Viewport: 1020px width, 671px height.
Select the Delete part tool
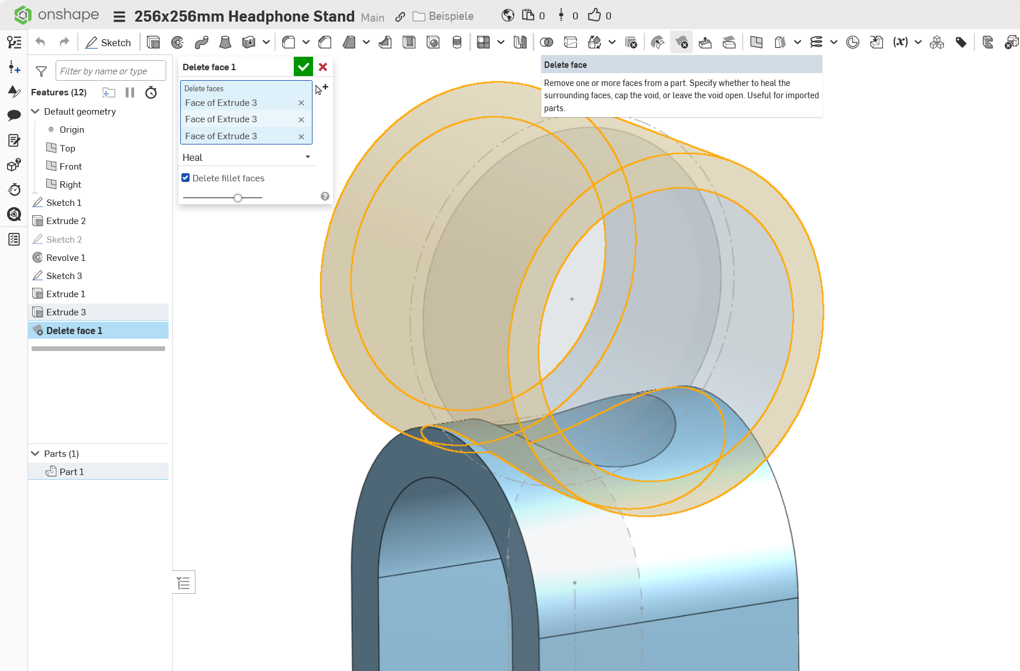pos(631,42)
